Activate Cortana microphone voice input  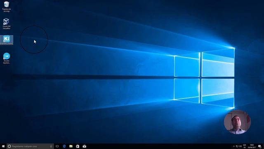click(51, 146)
